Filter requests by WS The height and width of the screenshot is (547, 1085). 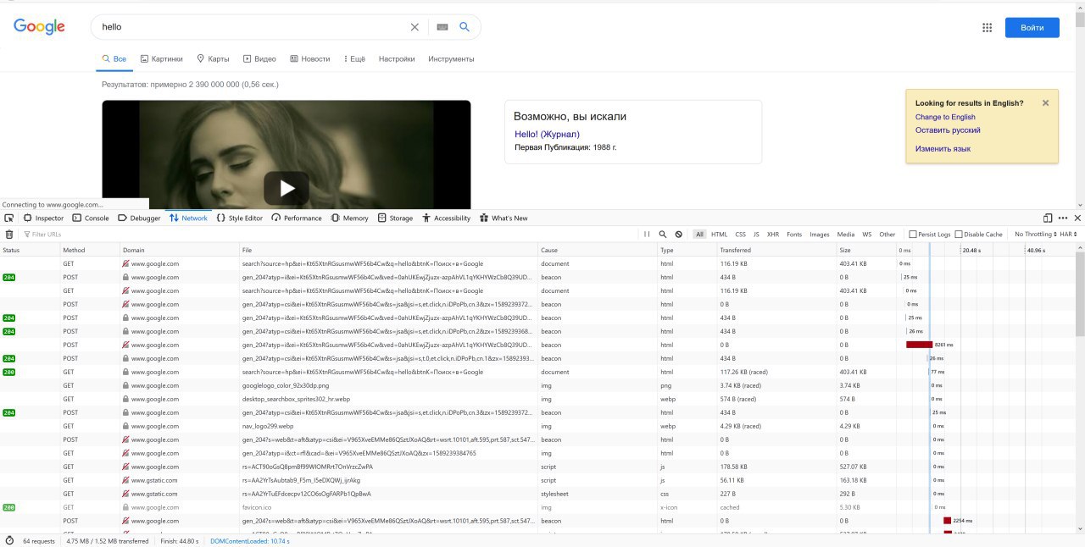coord(867,235)
